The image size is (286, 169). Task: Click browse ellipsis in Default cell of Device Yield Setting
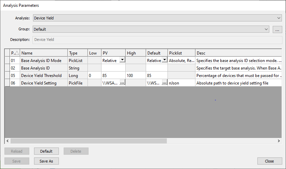[x=164, y=83]
